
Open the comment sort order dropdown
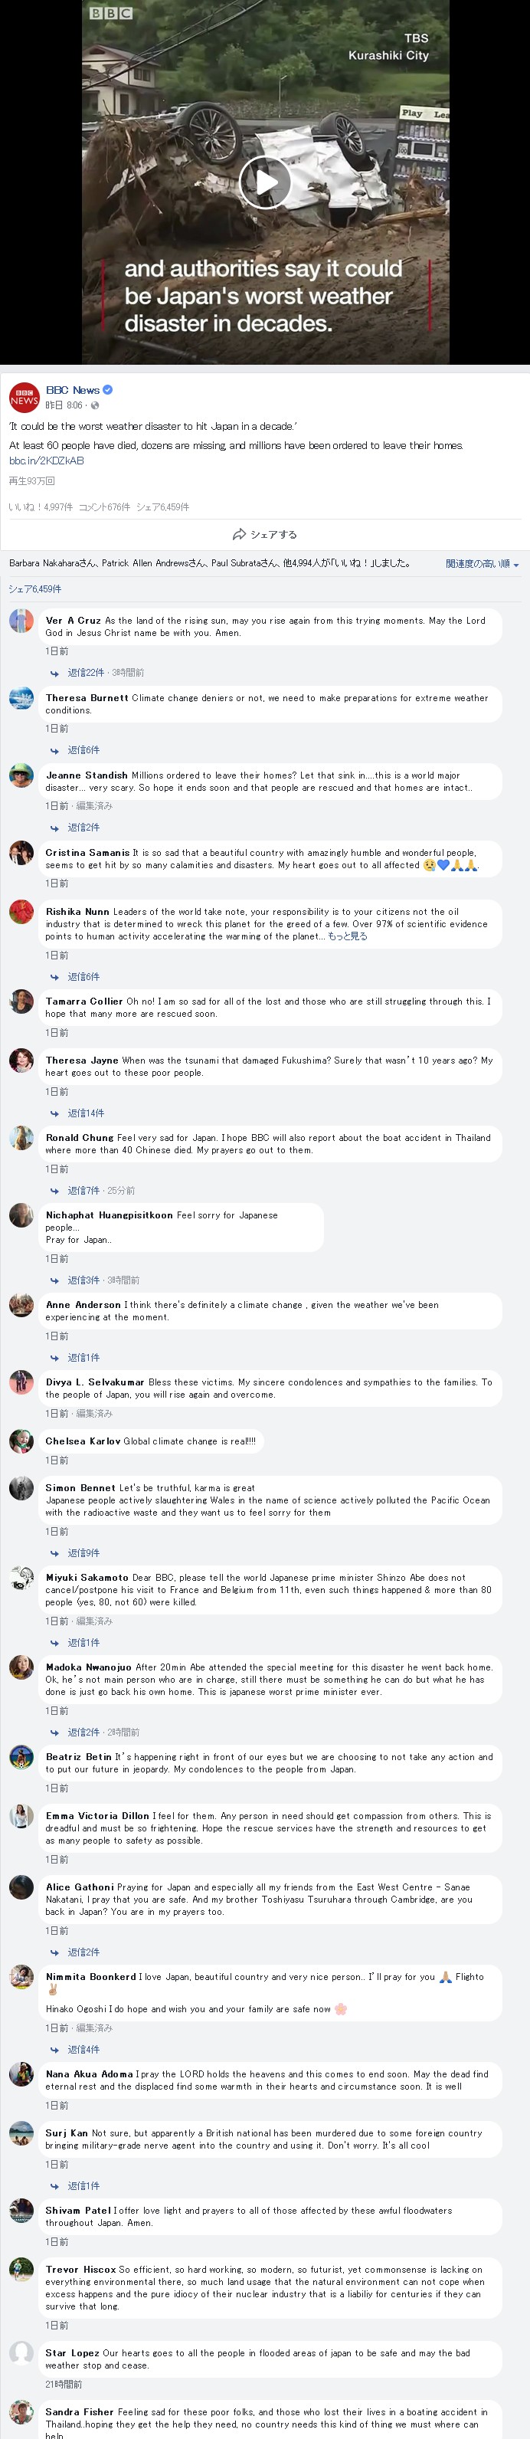coord(482,563)
